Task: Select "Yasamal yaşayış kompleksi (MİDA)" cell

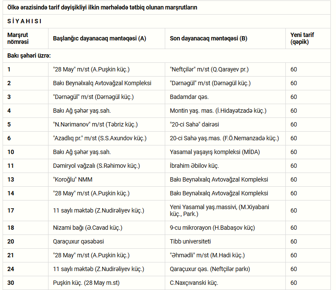Action: click(225, 152)
